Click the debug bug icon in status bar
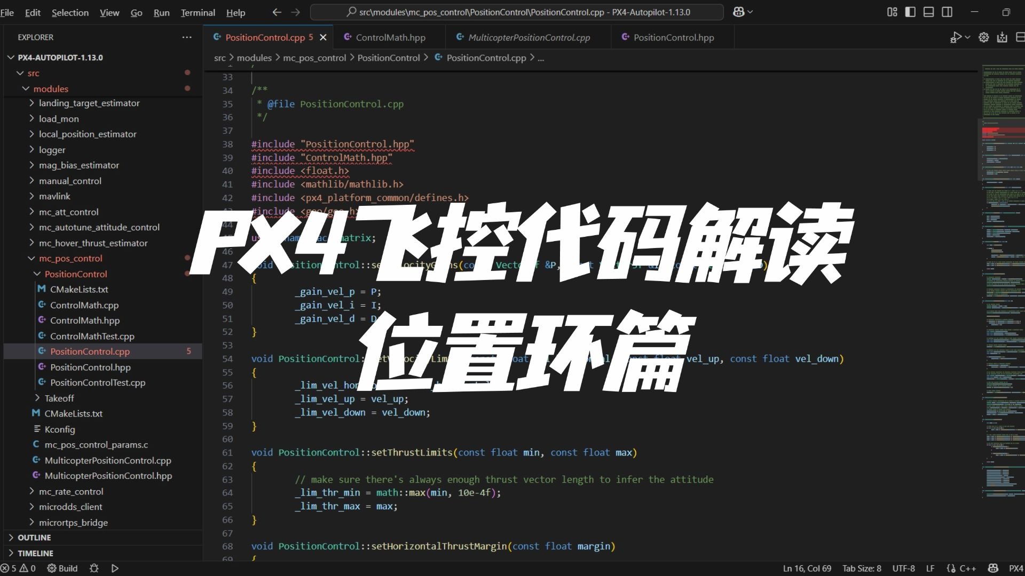 pos(94,569)
